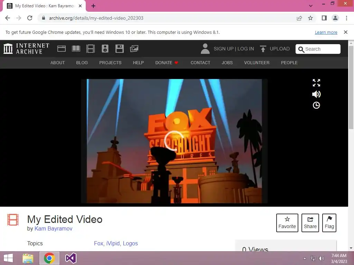Image resolution: width=354 pixels, height=265 pixels.
Task: Click the Chrome taskbar icon
Action: [49, 258]
